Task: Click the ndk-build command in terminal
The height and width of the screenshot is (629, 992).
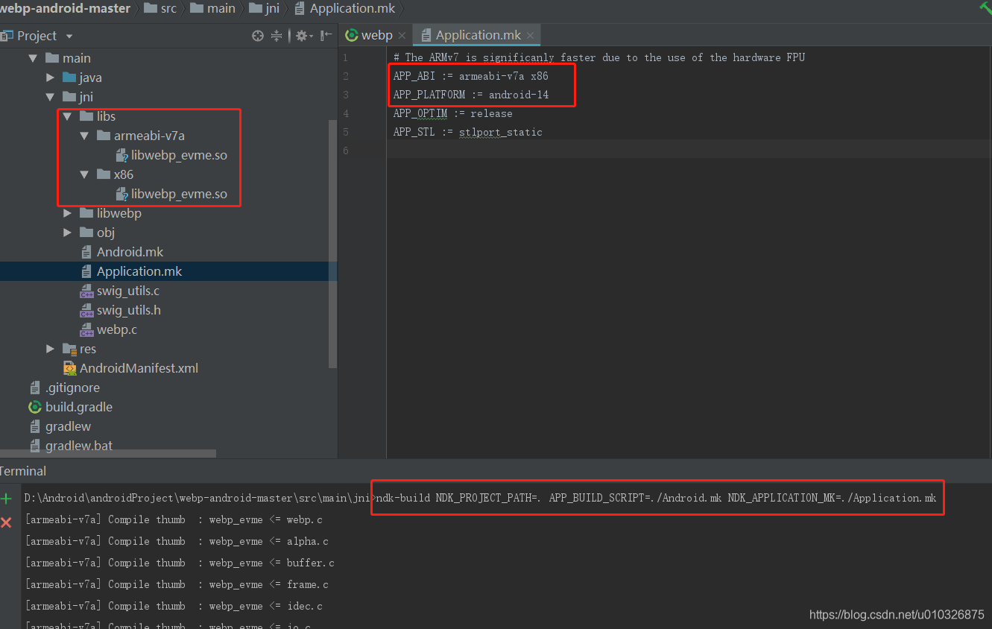Action: pos(656,498)
